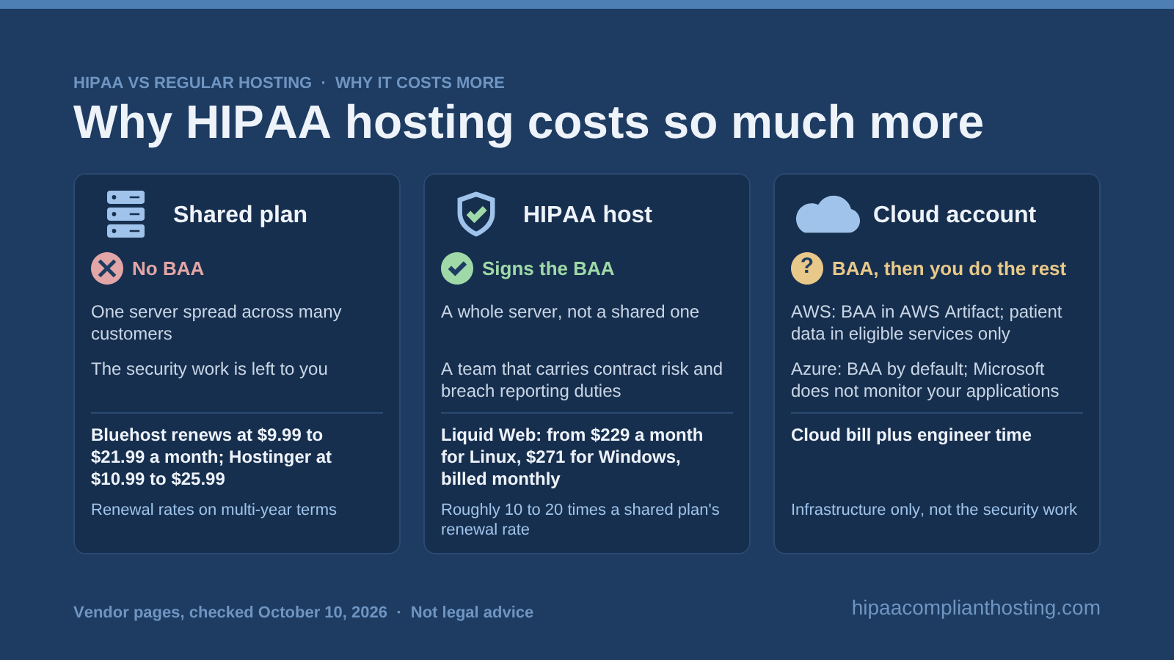Click the 'Azure: BAA by default' line

pos(925,380)
